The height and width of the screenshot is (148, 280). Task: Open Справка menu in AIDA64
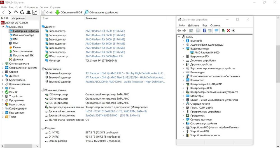55,7
